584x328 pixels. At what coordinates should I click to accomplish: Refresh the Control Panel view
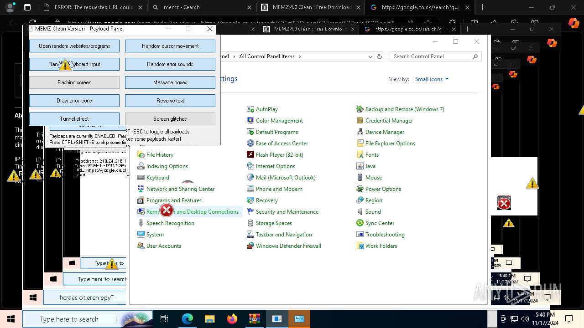click(380, 56)
